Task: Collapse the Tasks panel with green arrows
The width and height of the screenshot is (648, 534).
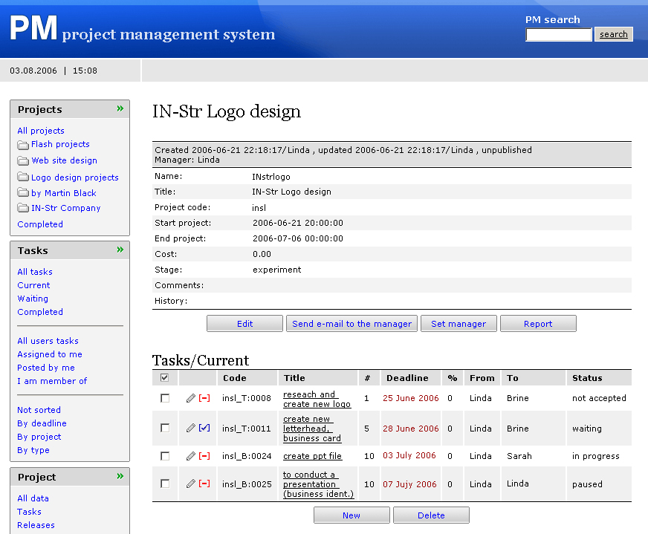Action: [120, 250]
